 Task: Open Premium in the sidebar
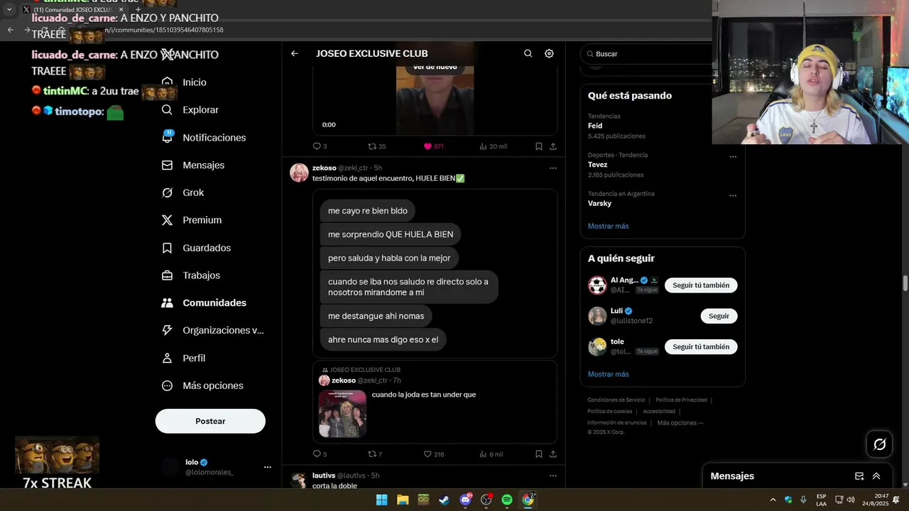click(x=192, y=220)
